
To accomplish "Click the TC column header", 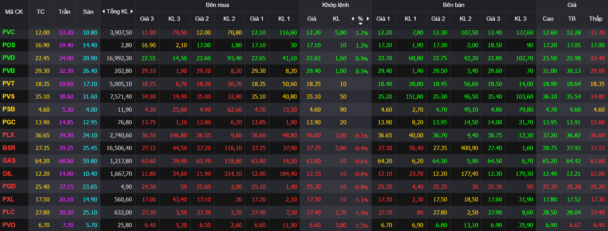I will [x=41, y=12].
